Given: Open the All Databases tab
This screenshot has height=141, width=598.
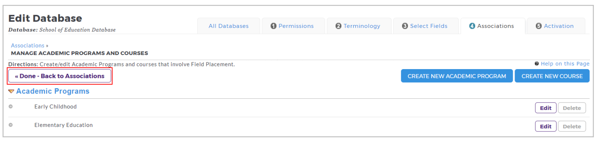Looking at the screenshot, I should pyautogui.click(x=229, y=26).
